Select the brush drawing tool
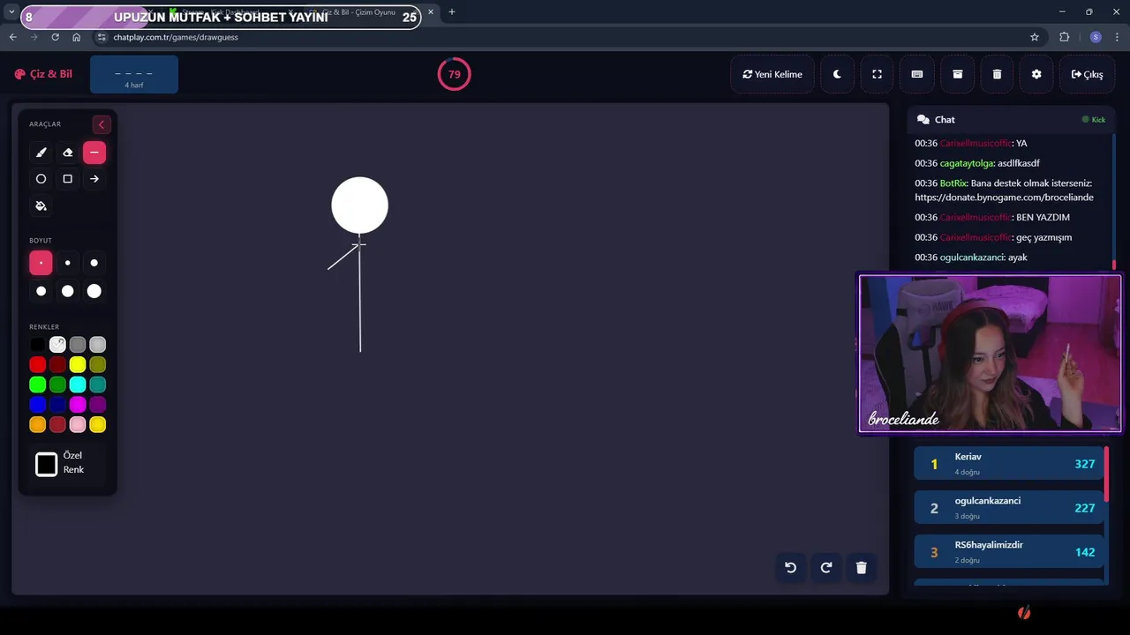The height and width of the screenshot is (635, 1130). (41, 153)
